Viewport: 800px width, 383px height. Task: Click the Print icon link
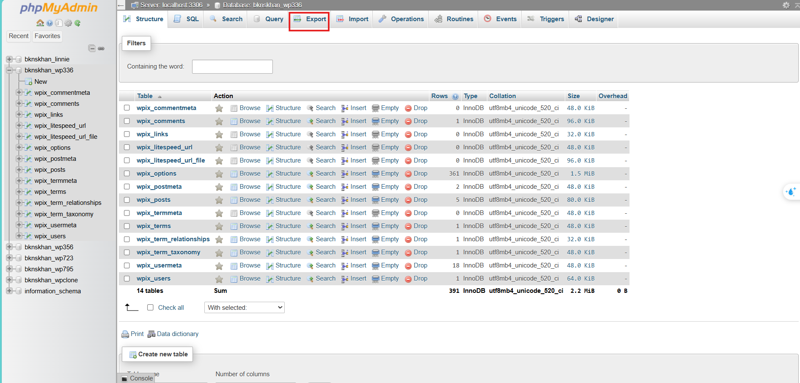click(132, 334)
